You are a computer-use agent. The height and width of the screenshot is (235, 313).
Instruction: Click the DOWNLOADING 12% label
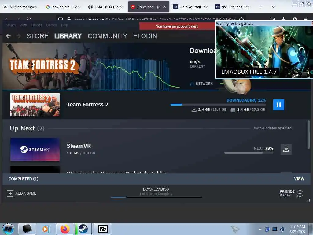tap(246, 100)
